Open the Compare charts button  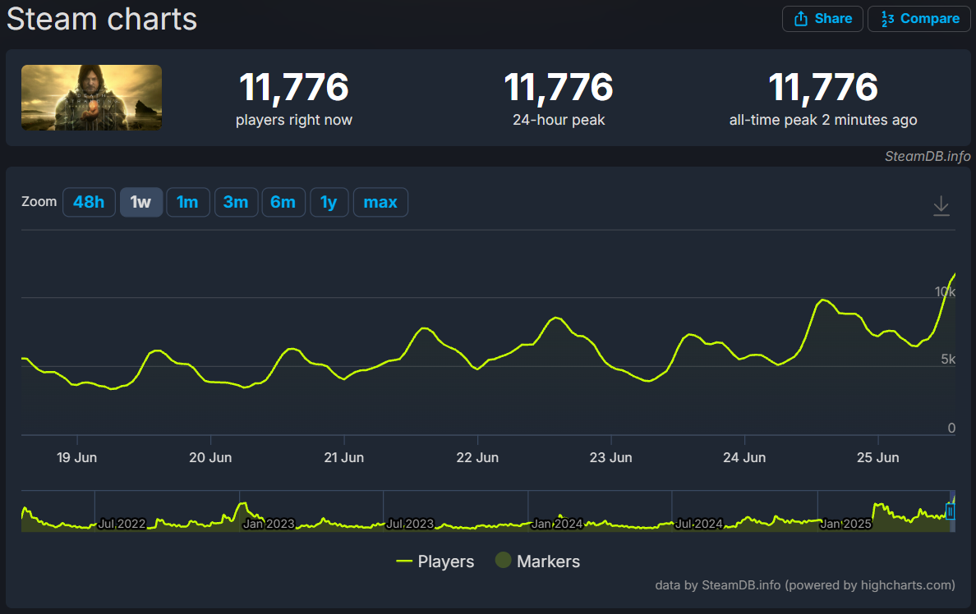tap(918, 19)
